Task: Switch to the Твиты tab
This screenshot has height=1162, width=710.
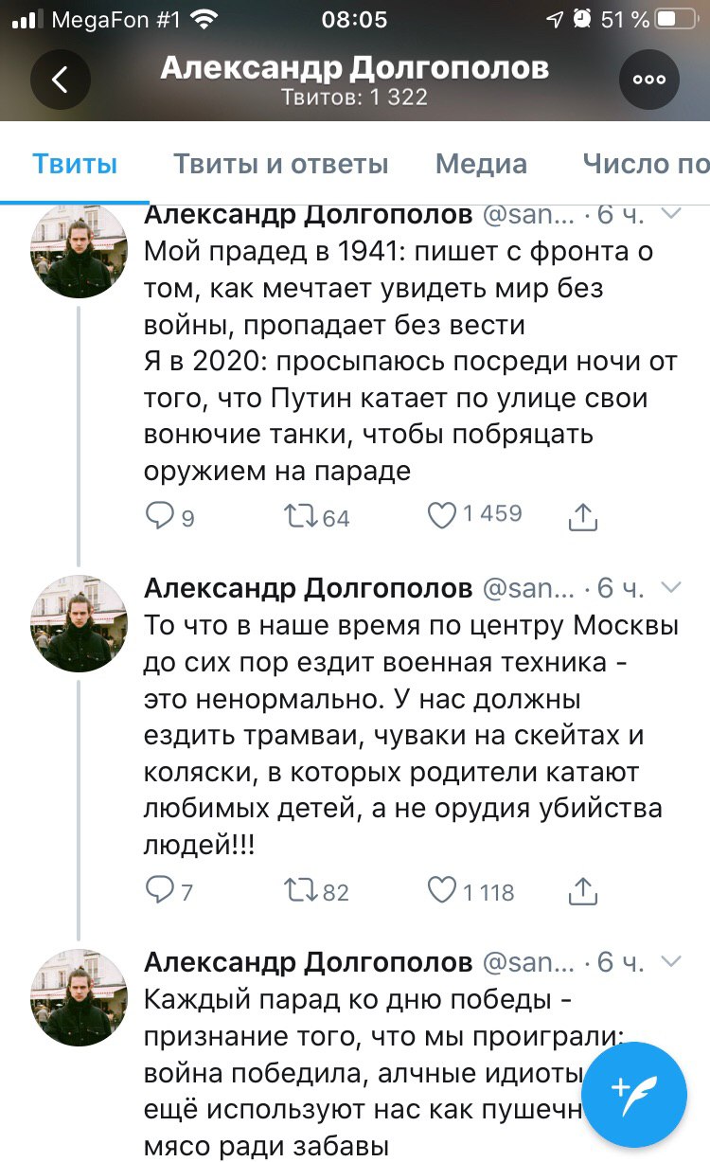Action: pyautogui.click(x=75, y=164)
